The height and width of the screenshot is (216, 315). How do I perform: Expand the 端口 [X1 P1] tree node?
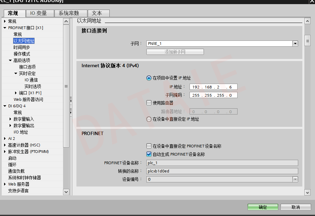pyautogui.click(x=16, y=93)
